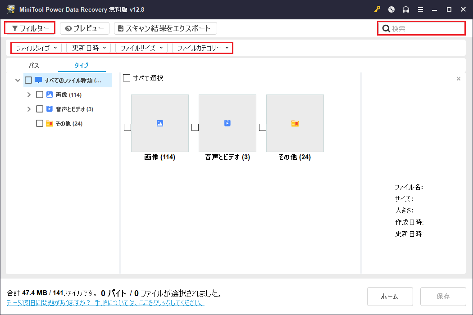Select the タイプ tab
This screenshot has height=315, width=473.
[x=81, y=65]
